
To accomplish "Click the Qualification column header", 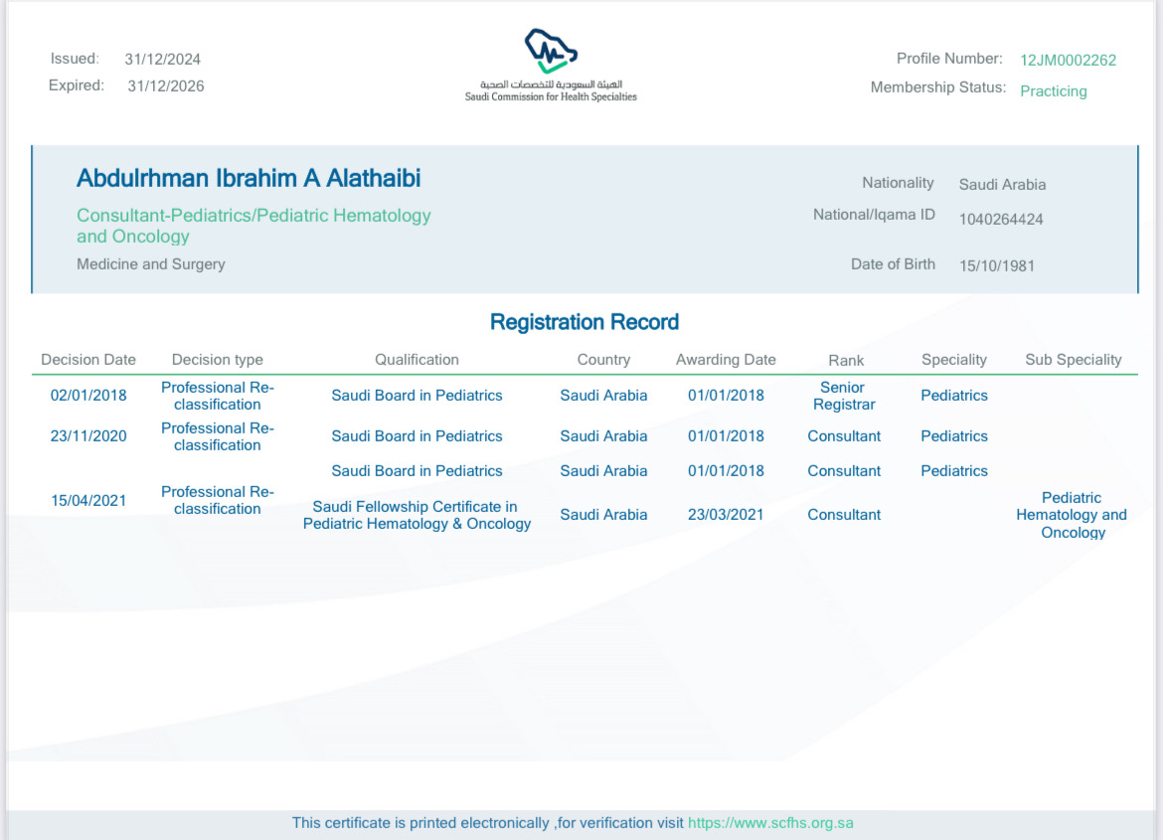I will [x=416, y=360].
